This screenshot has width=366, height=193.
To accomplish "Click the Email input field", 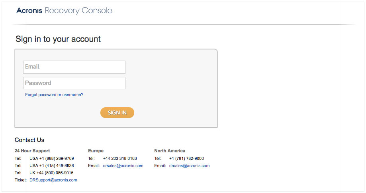I will 74,67.
